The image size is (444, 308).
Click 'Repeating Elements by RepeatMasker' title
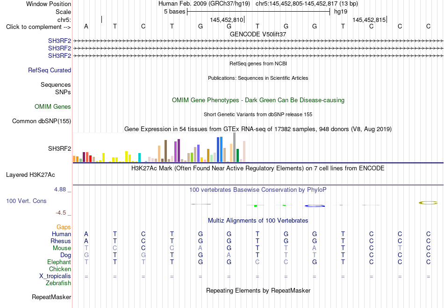point(258,290)
